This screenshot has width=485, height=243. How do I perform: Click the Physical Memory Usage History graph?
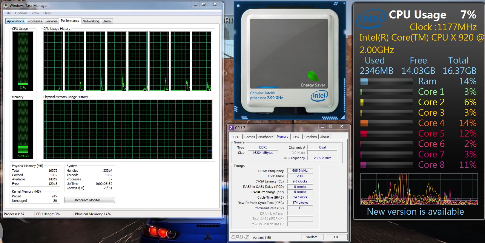(128, 129)
